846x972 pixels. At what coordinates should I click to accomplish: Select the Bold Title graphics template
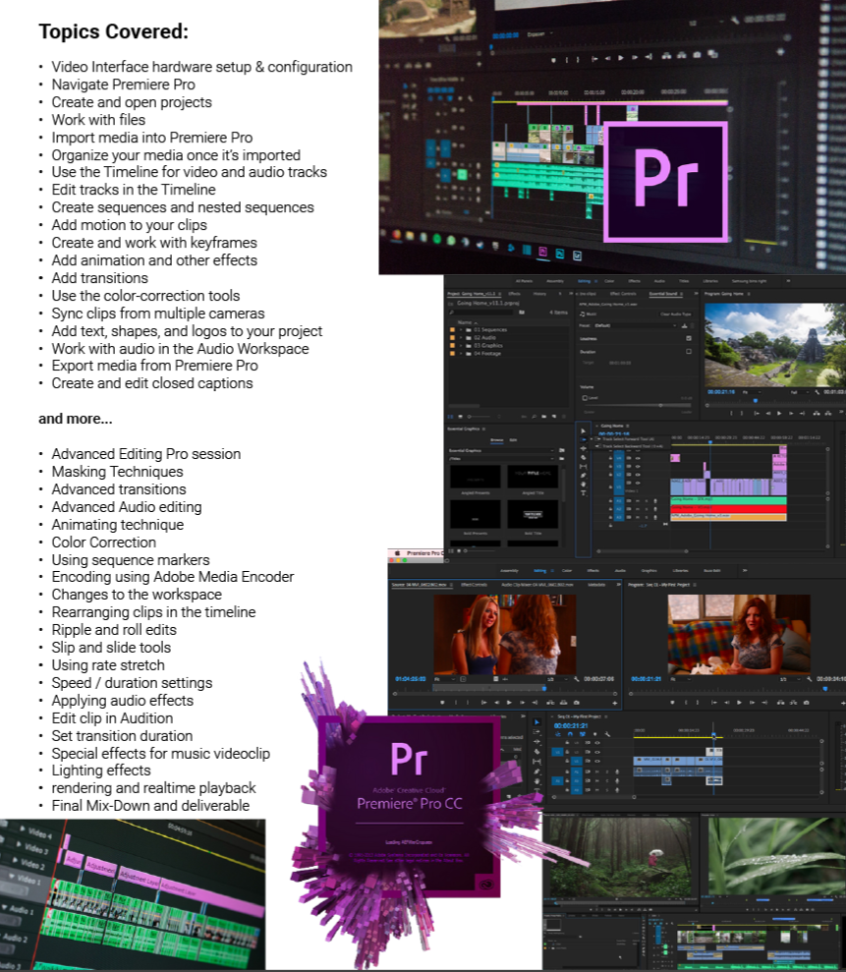[533, 514]
